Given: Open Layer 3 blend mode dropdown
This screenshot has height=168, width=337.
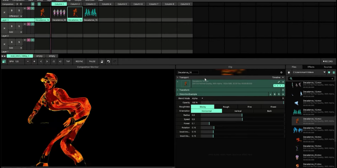Looking at the screenshot, I should [x=15, y=16].
